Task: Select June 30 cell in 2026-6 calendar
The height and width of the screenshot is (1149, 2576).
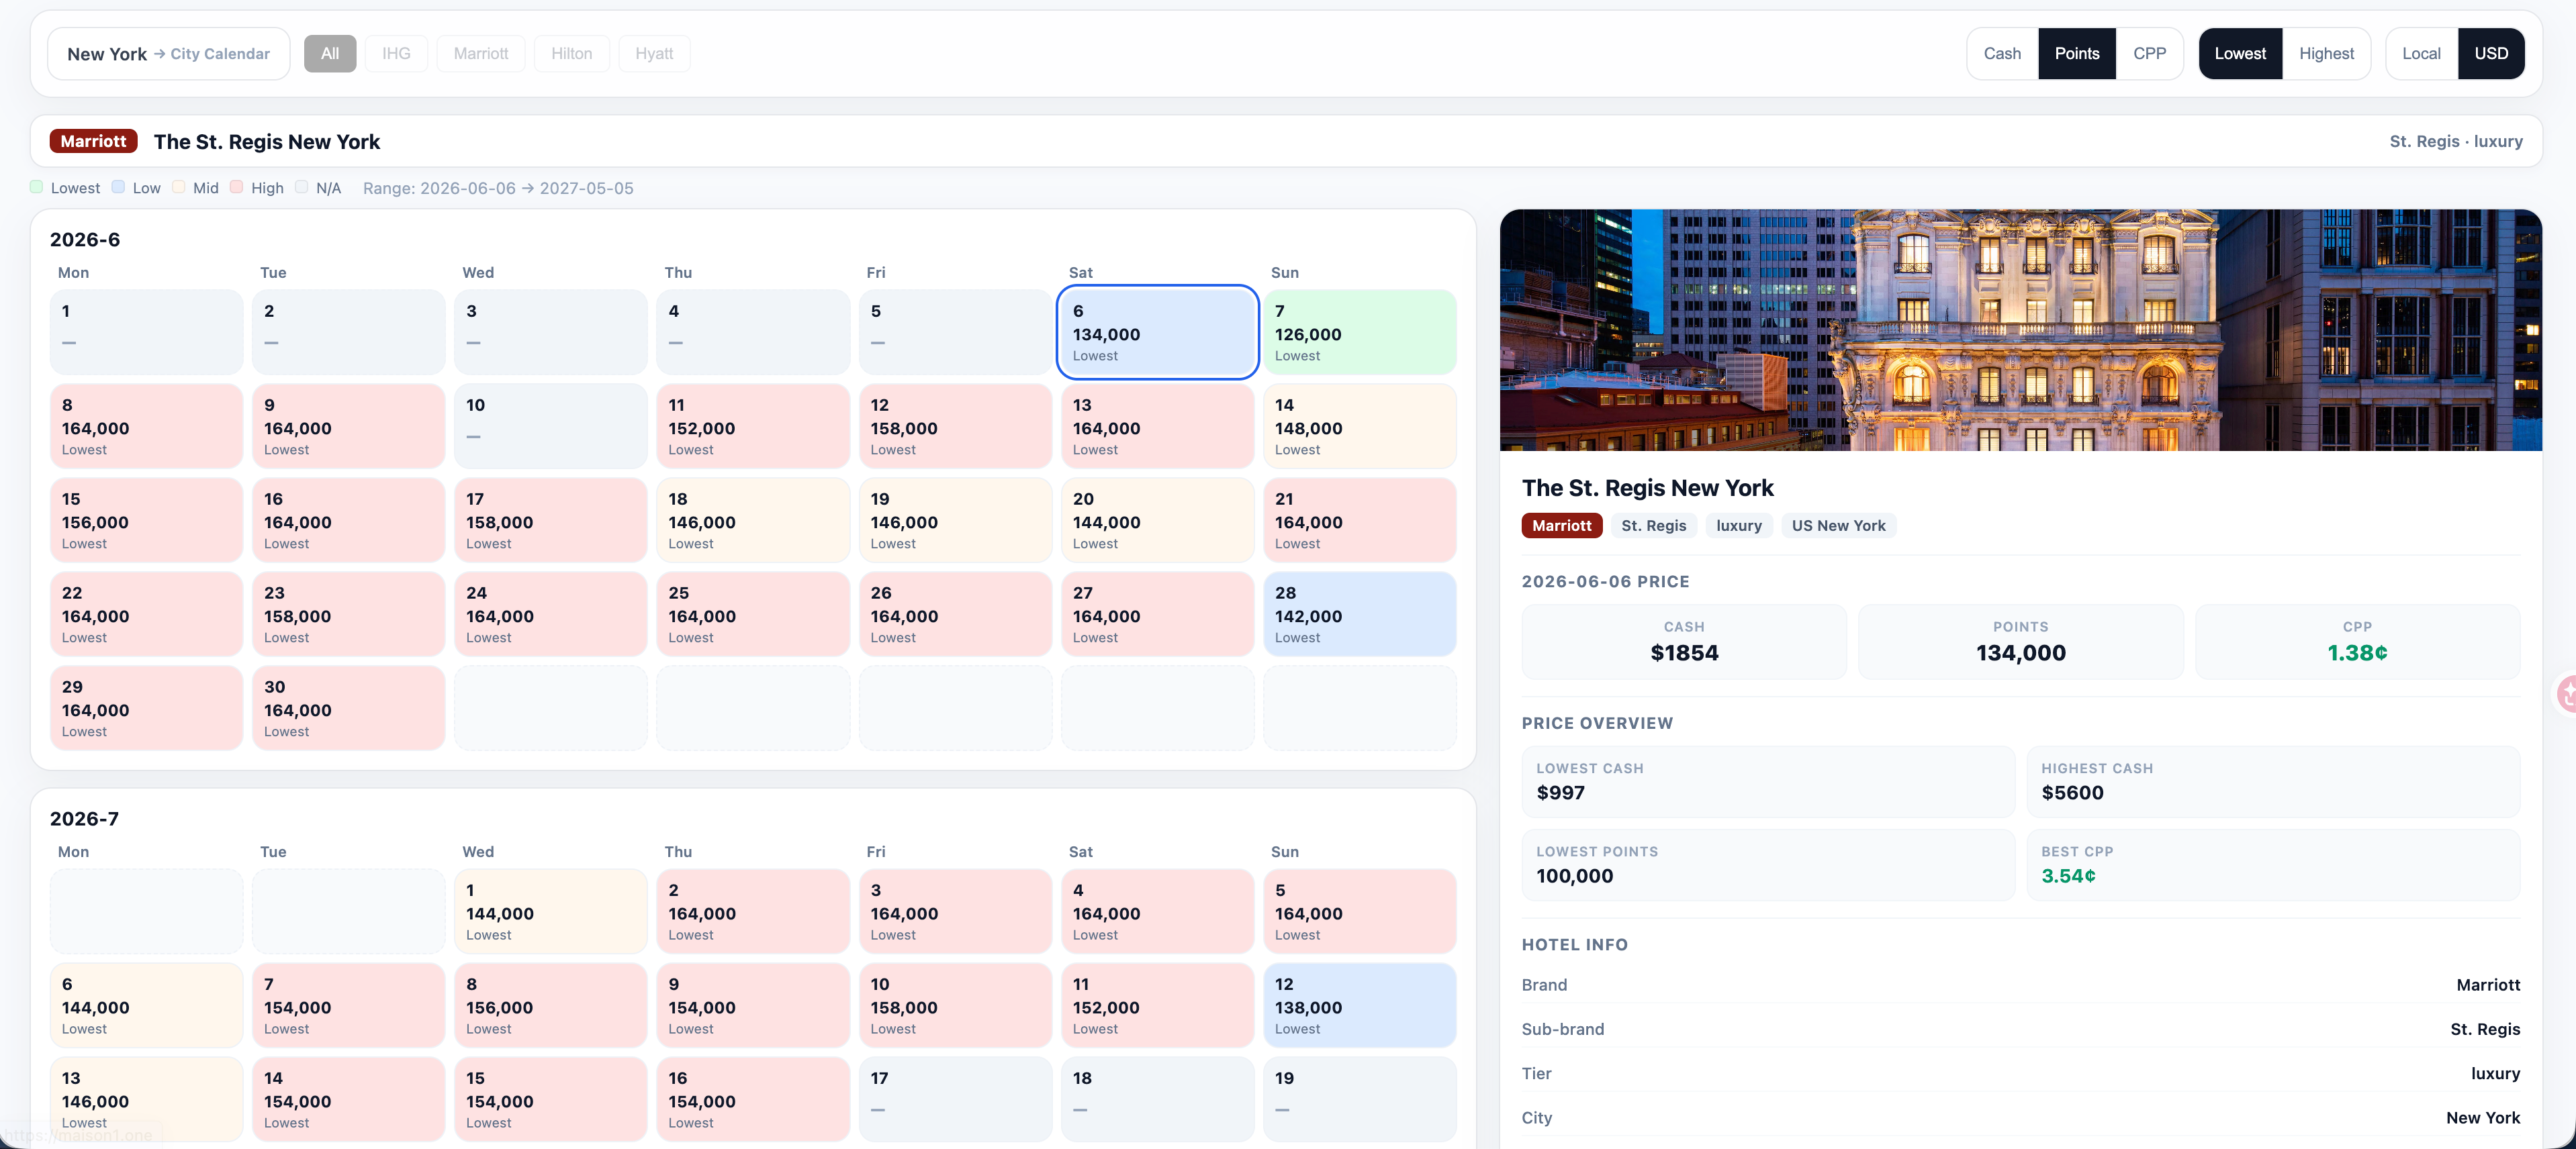Action: 348,707
